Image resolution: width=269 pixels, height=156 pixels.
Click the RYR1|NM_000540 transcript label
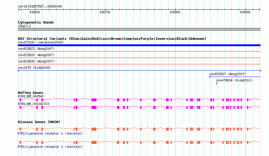(x=31, y=97)
